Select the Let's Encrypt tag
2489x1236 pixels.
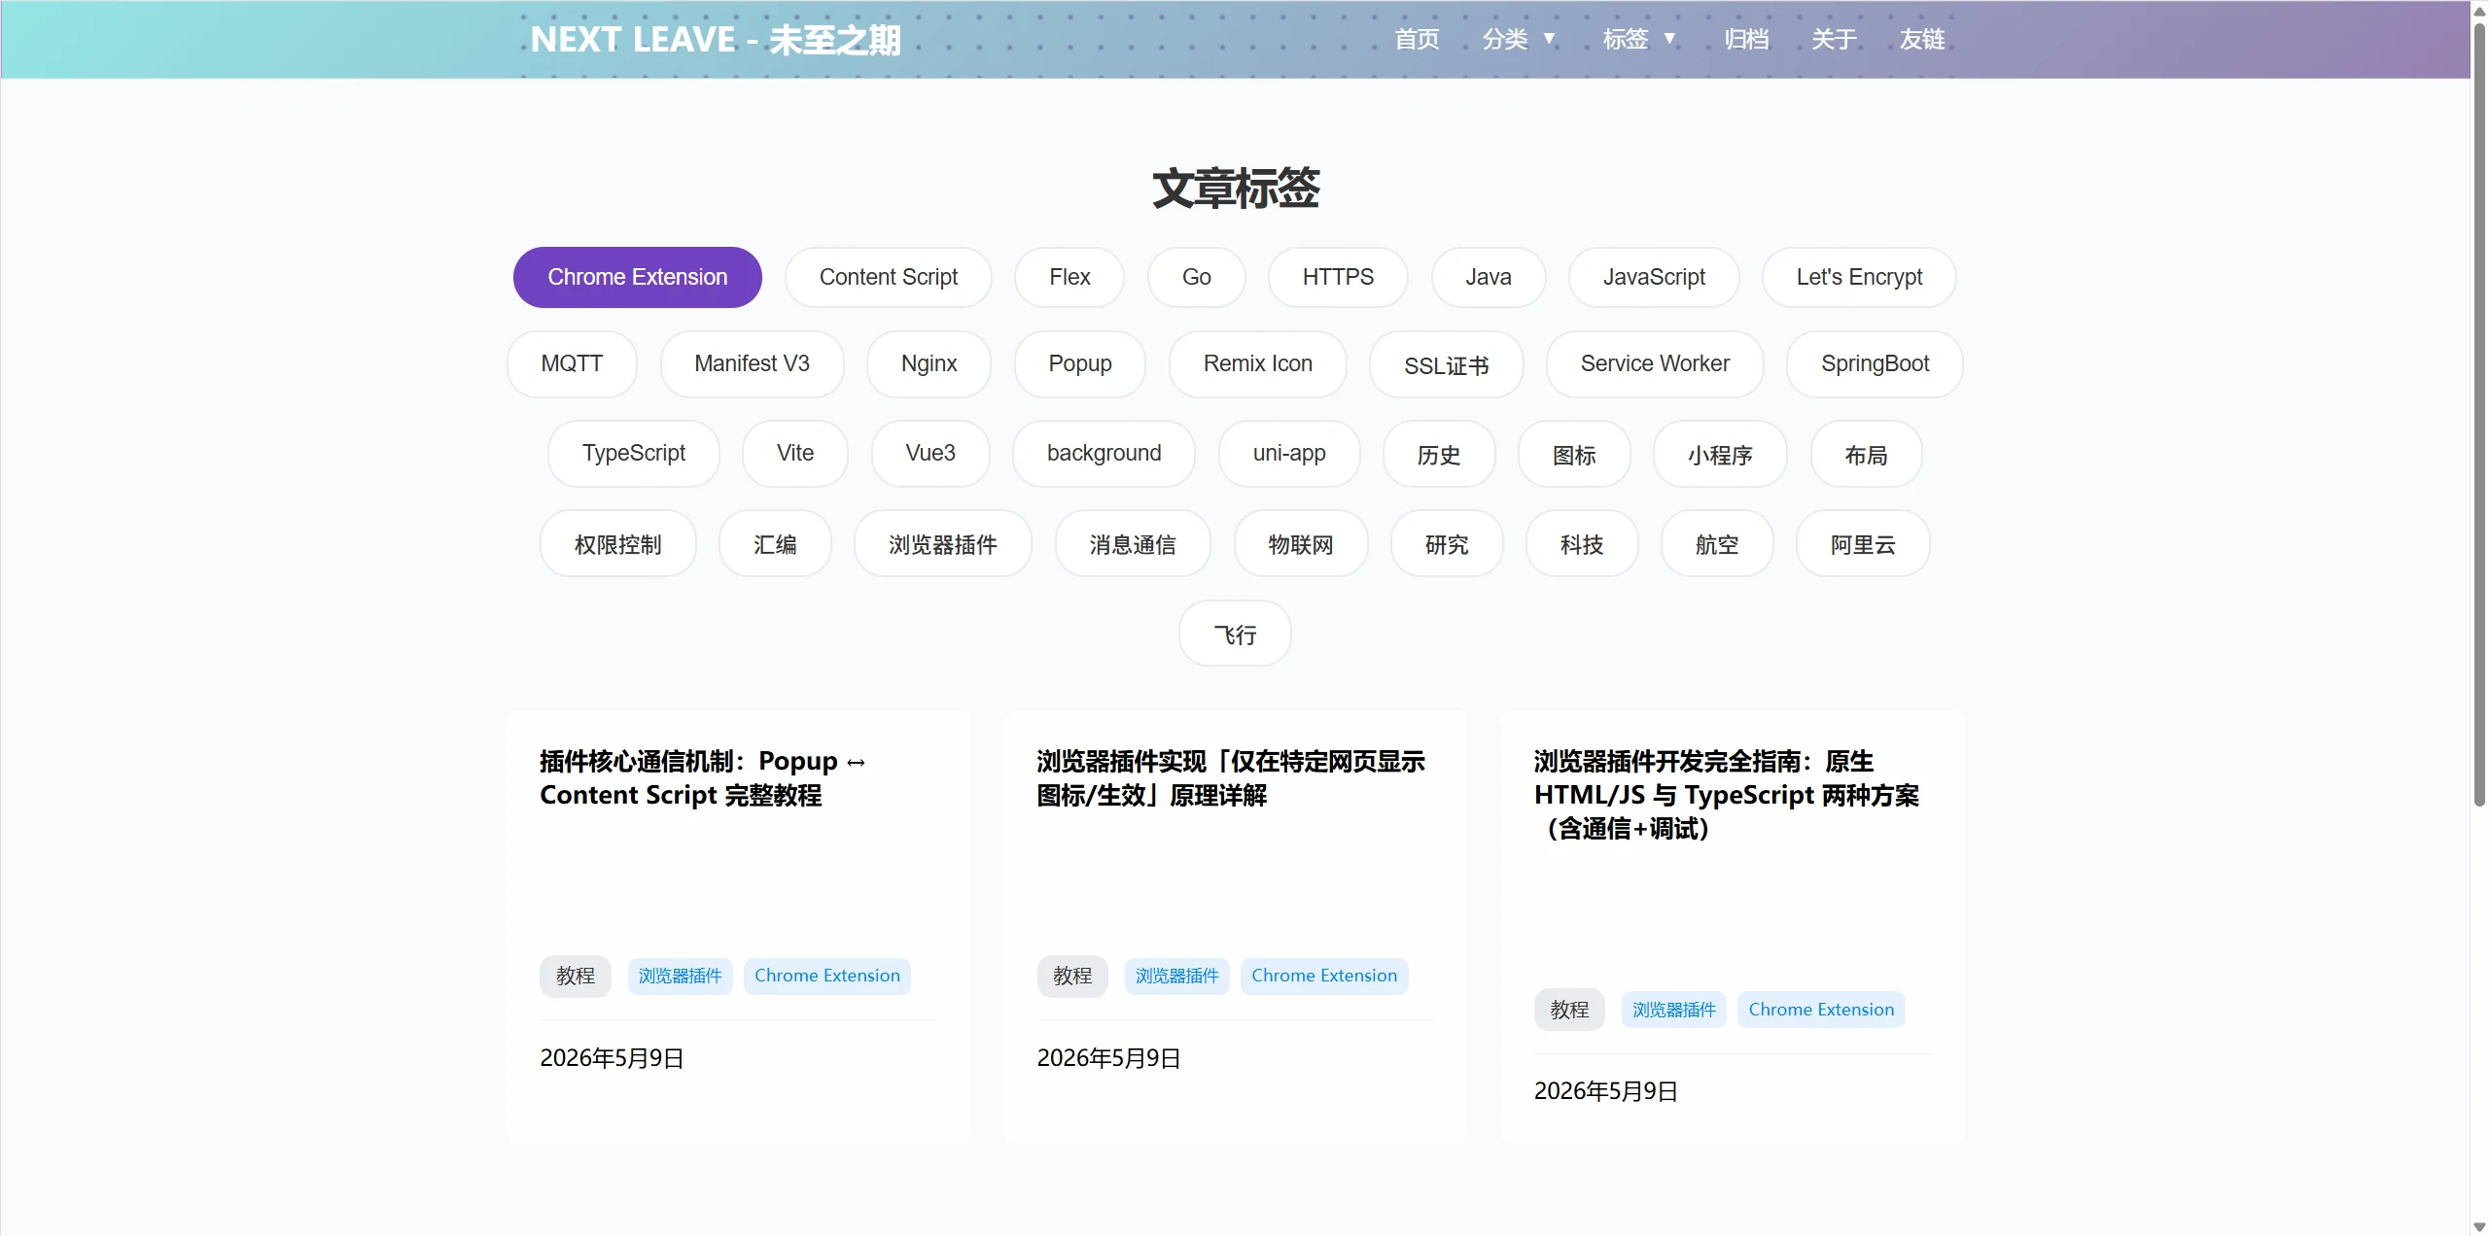tap(1859, 277)
